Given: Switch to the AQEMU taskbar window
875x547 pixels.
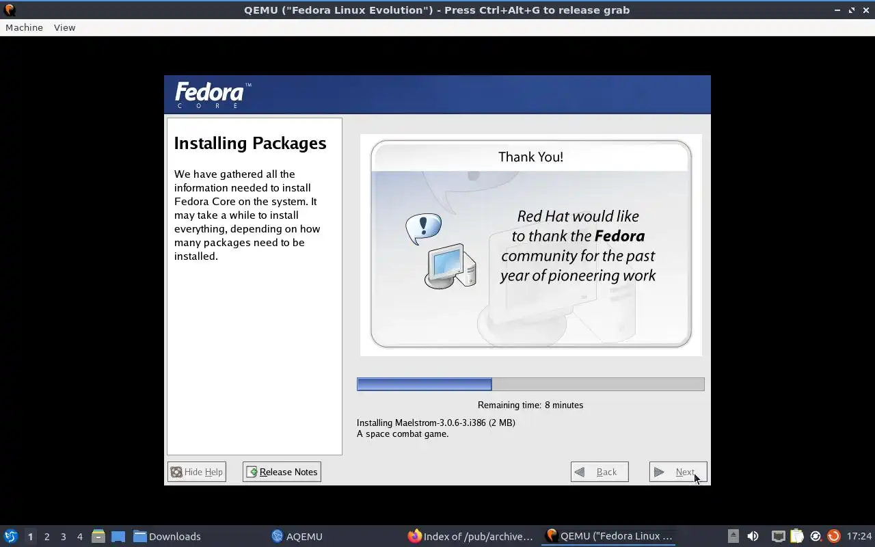Looking at the screenshot, I should point(297,536).
